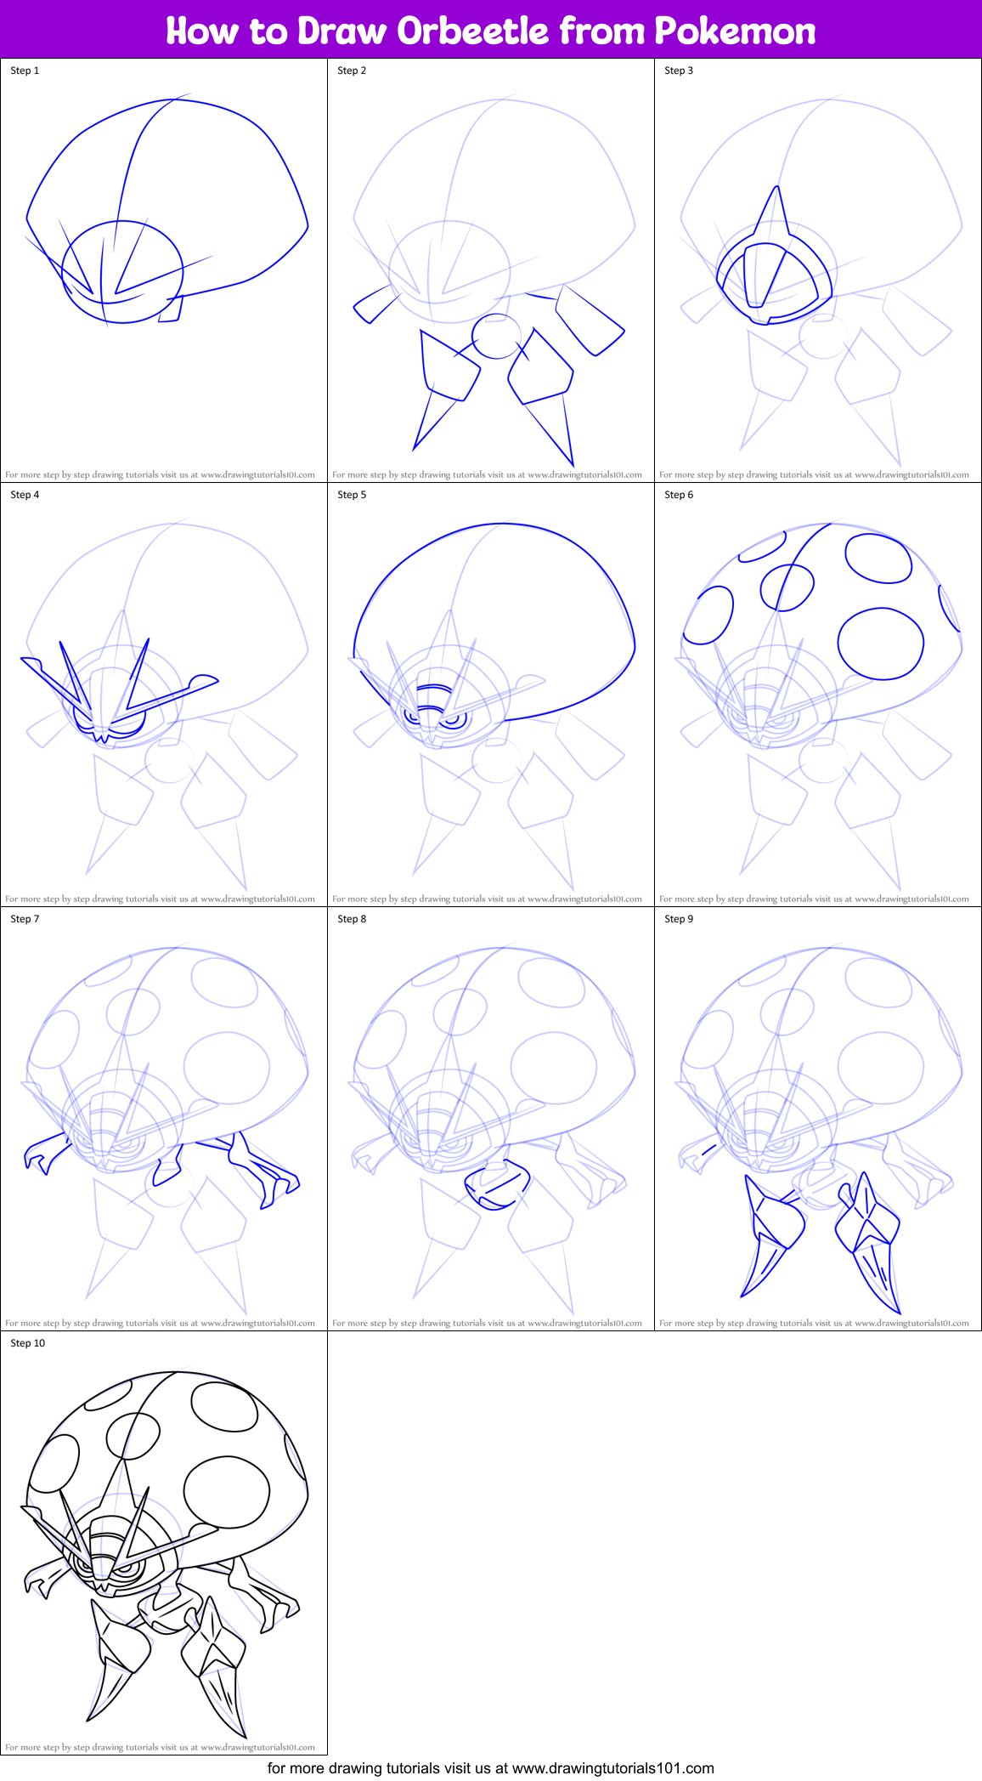This screenshot has width=982, height=1781.
Task: Click the 'Step 2' label
Action: (352, 71)
